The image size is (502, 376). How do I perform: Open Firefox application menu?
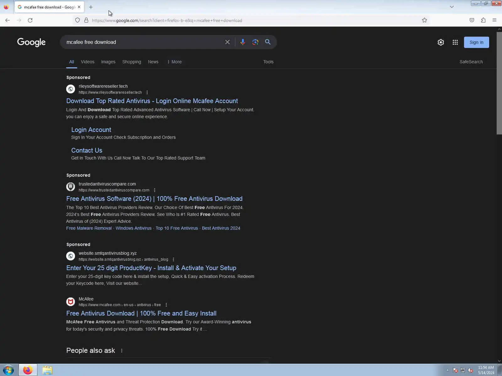pos(494,20)
